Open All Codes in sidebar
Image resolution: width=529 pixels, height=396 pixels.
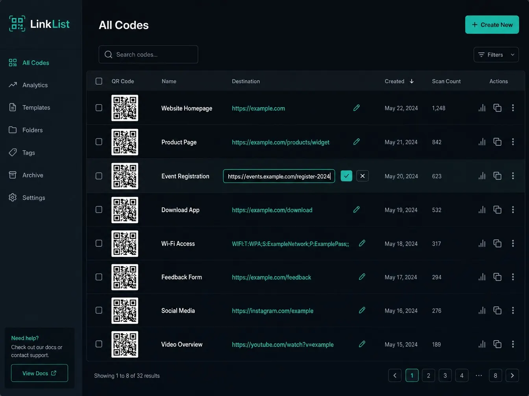pos(29,63)
